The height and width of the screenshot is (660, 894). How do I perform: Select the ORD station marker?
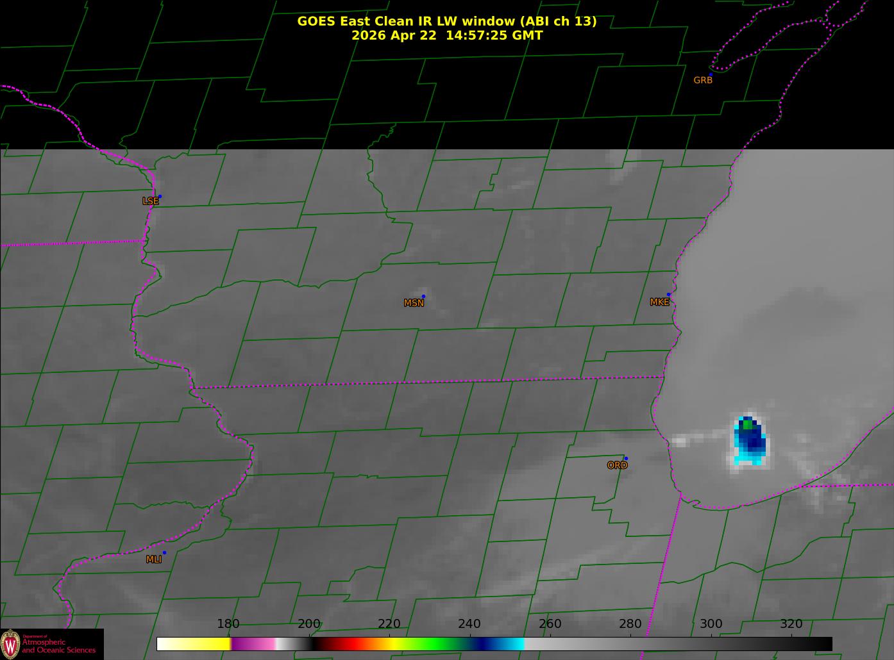coord(626,458)
